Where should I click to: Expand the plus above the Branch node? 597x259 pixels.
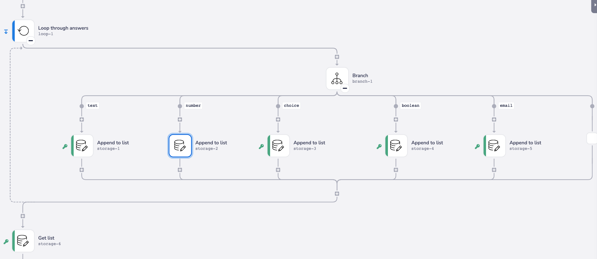tap(337, 57)
